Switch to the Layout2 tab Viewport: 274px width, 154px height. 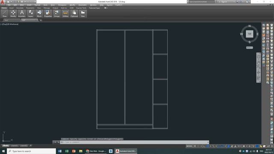(24, 145)
